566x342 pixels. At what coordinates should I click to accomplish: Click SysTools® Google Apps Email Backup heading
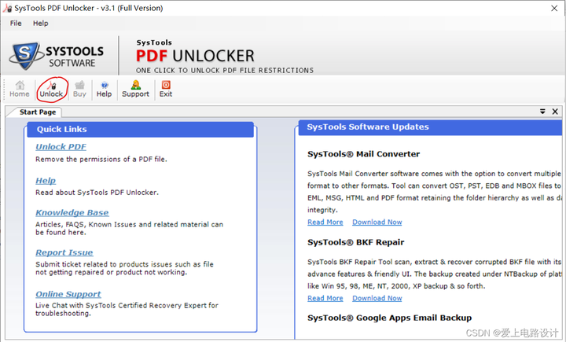tap(389, 318)
